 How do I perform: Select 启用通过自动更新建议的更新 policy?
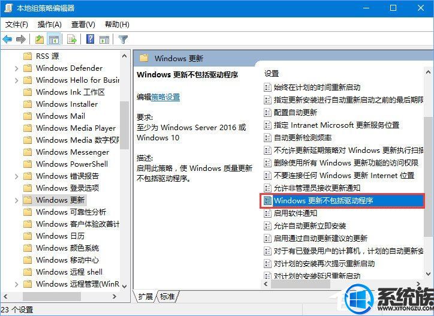(x=321, y=239)
